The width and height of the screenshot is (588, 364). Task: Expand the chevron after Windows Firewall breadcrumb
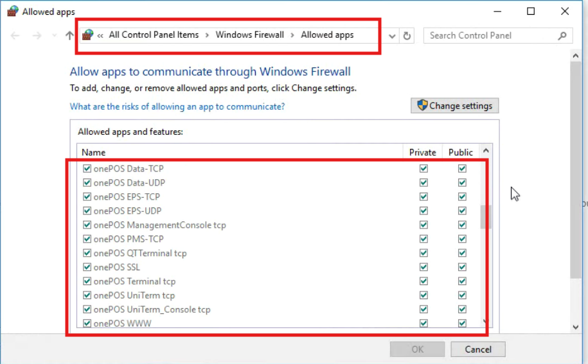point(292,35)
